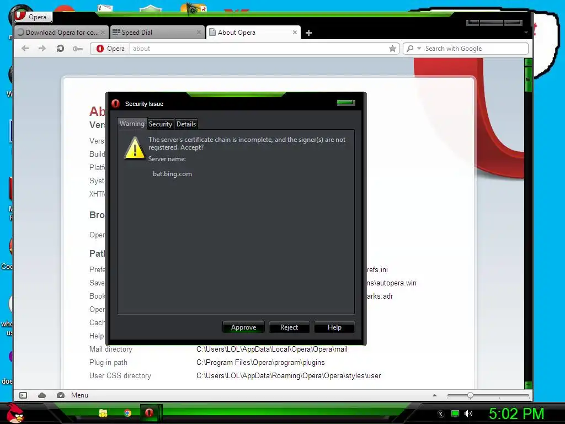Click Menu in the status bar
The width and height of the screenshot is (565, 424).
pyautogui.click(x=79, y=395)
